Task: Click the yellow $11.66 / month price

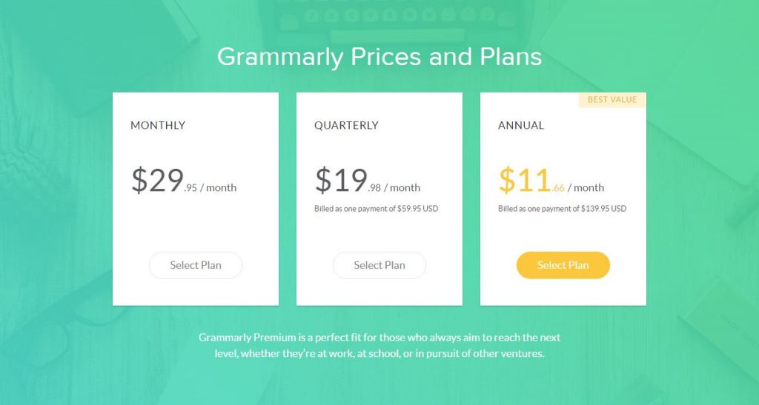Action: (551, 181)
